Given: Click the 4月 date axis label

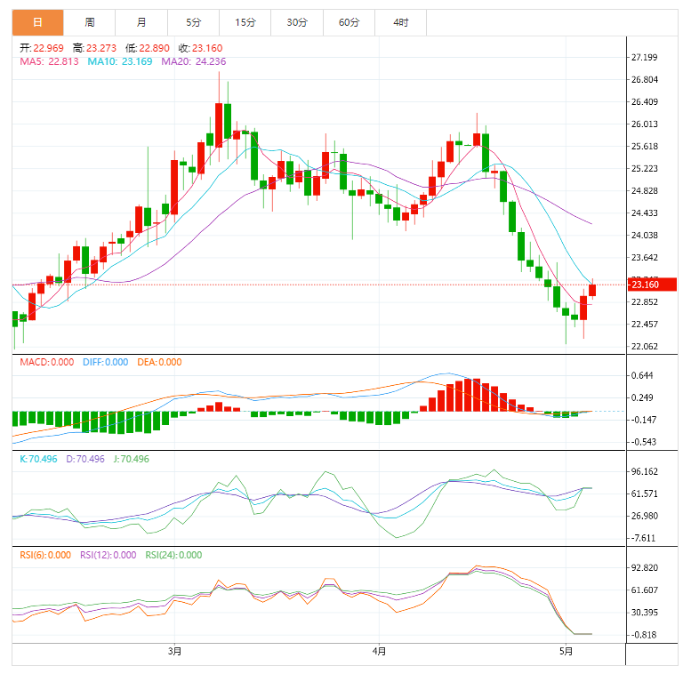Looking at the screenshot, I should [379, 652].
